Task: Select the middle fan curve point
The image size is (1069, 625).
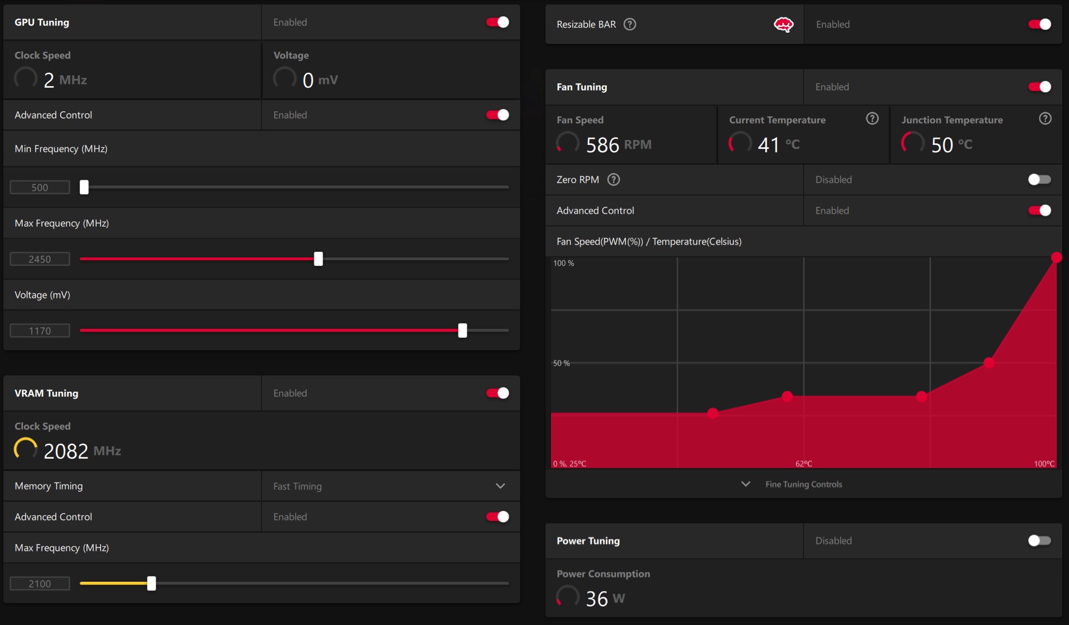Action: [921, 396]
